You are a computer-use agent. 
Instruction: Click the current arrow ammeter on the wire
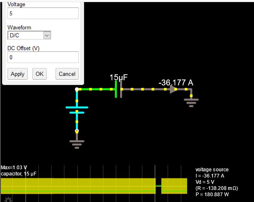173,89
